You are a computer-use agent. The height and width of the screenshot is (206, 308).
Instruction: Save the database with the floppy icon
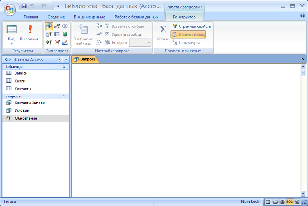click(24, 6)
